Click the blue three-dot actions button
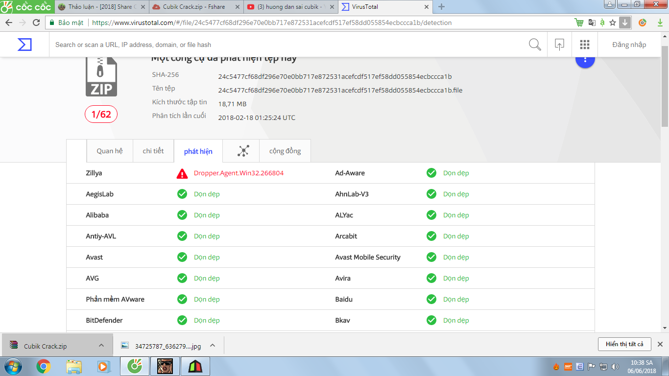Screen dimensions: 669x376 [585, 60]
